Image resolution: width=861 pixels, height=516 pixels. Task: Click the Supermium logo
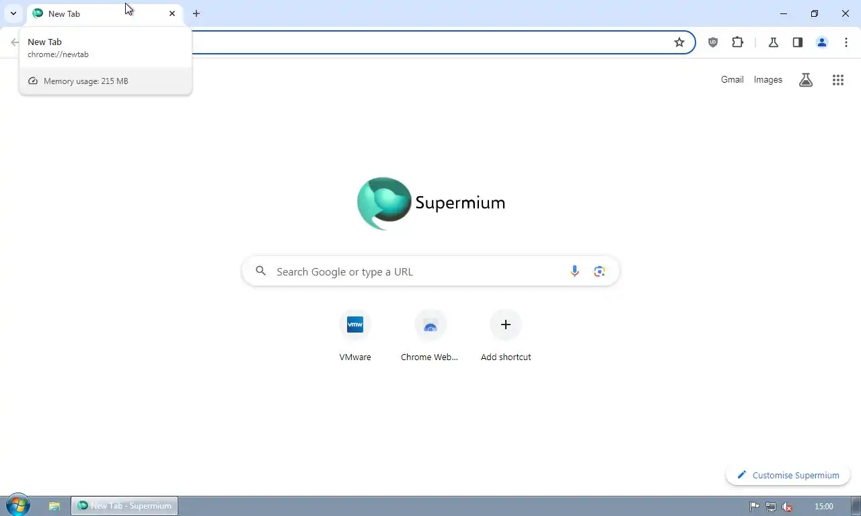[430, 204]
